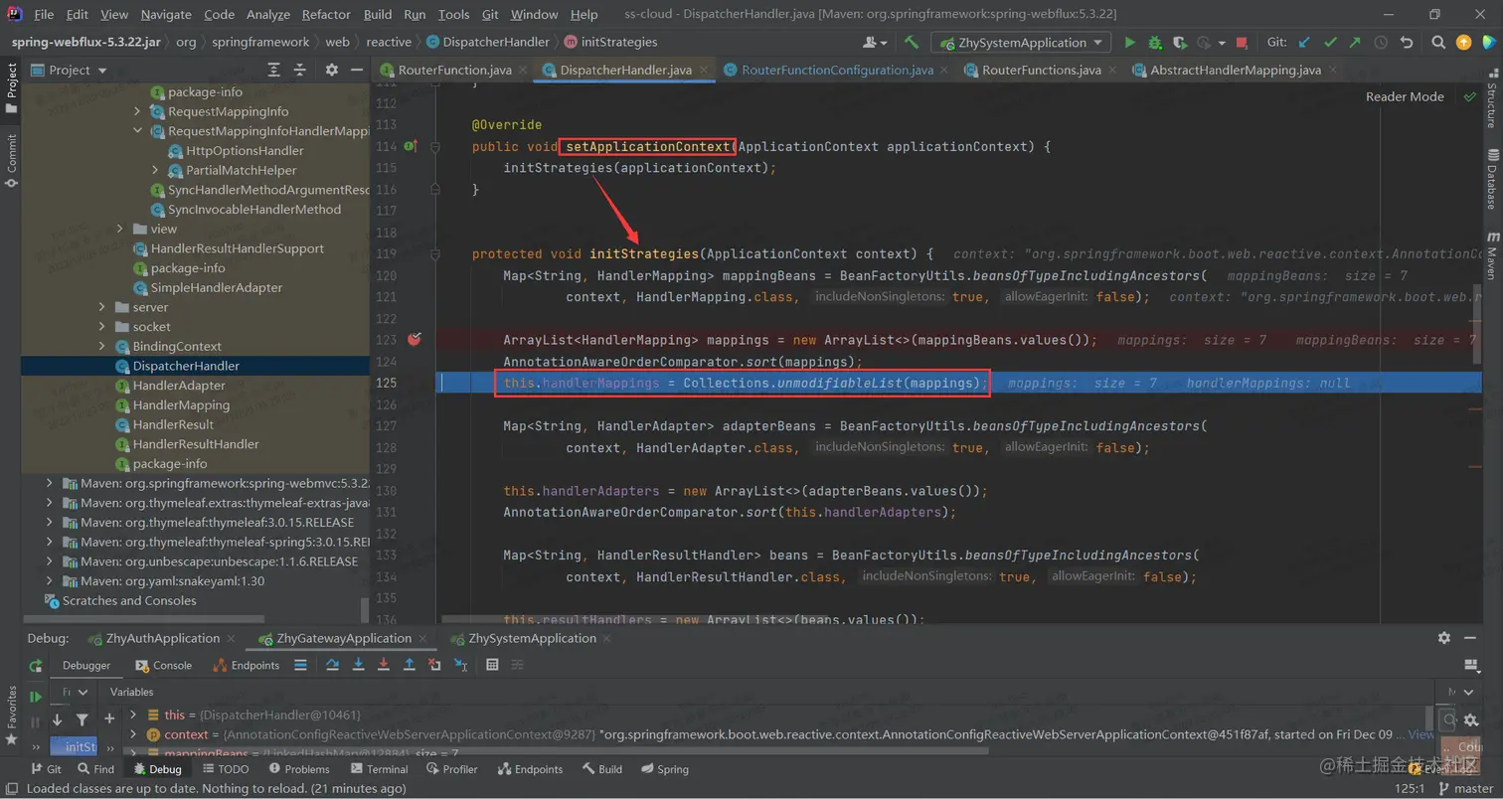Select HandlerMapping in the project tree
Image resolution: width=1503 pixels, height=799 pixels.
point(181,404)
